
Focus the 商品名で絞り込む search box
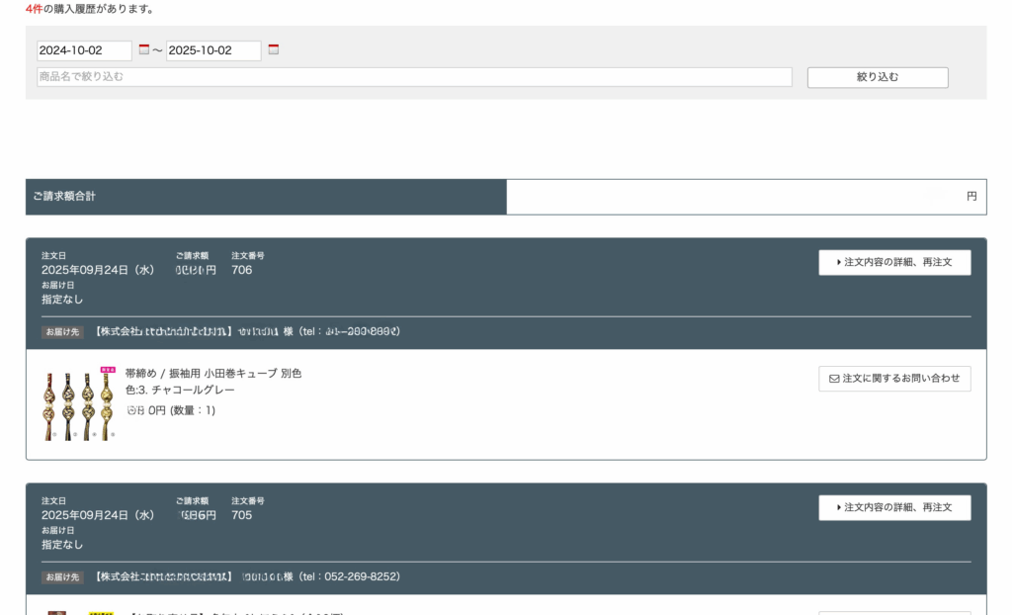point(414,77)
